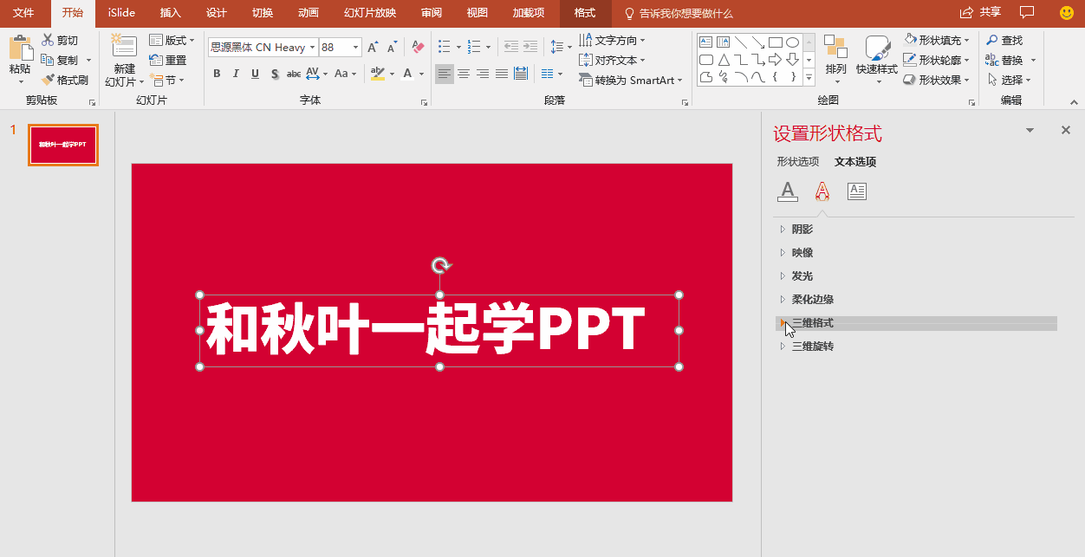Click the 剪切 (cut) scissors button
The image size is (1085, 557).
coord(59,41)
